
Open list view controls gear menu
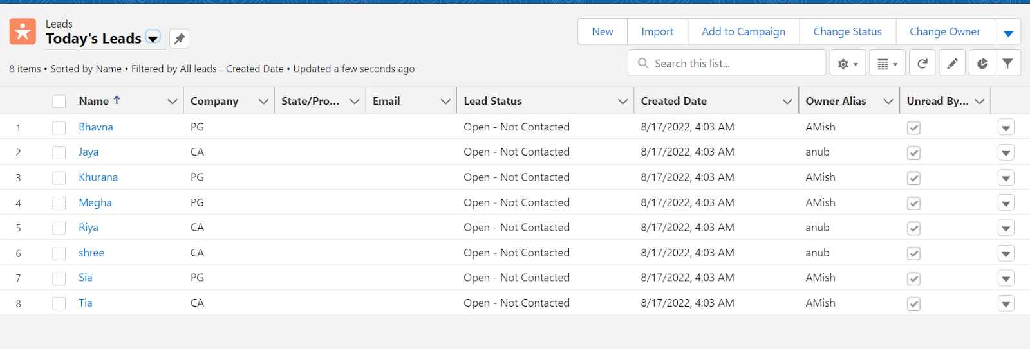[x=847, y=64]
